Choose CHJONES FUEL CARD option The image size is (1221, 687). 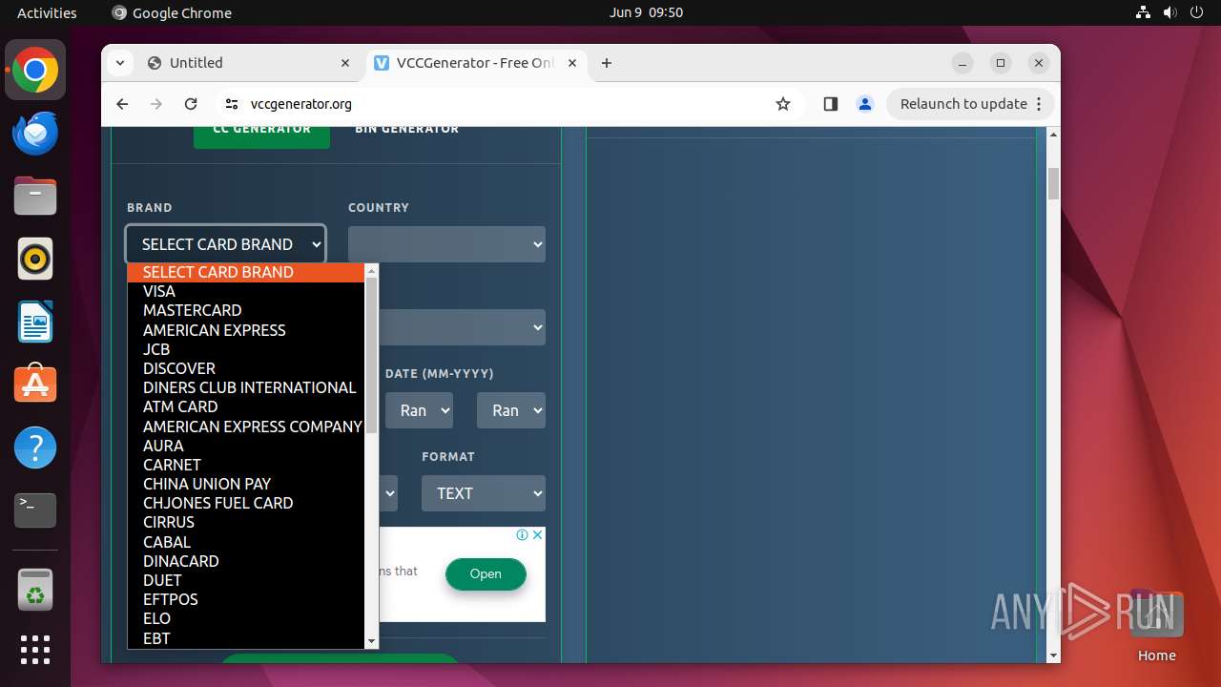click(x=246, y=503)
